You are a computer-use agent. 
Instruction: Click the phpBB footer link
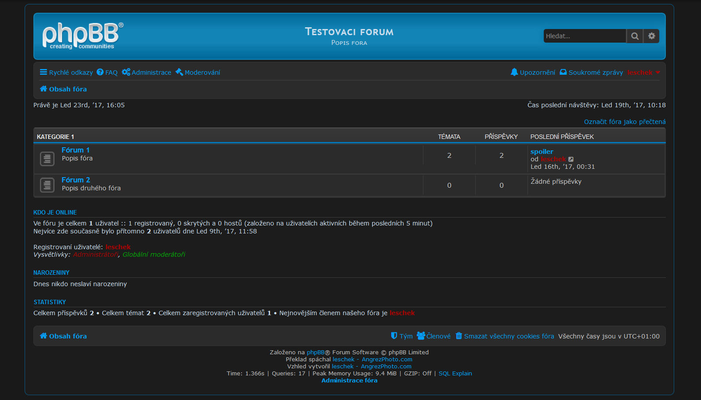[315, 353]
